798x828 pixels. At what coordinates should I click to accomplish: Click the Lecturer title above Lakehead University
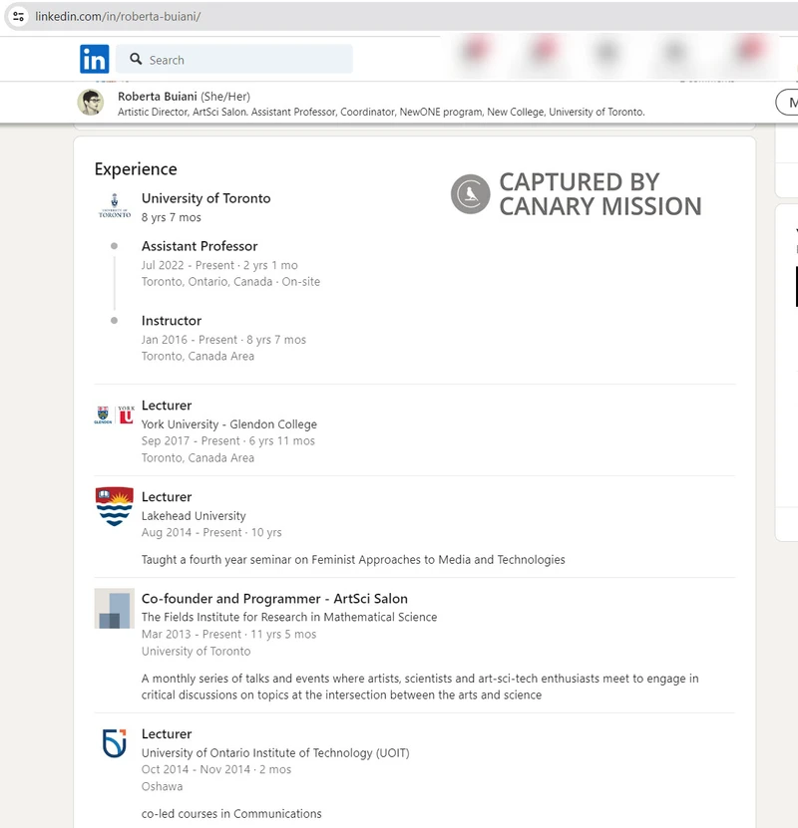167,497
